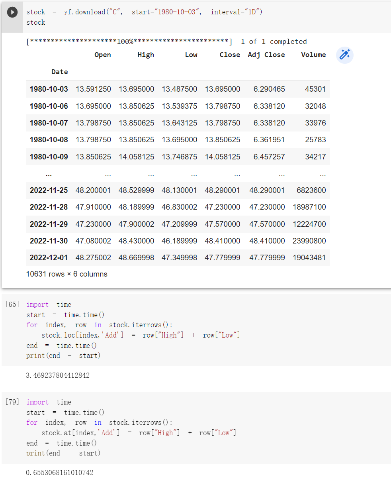Image resolution: width=391 pixels, height=483 pixels.
Task: Run the yf.download stock cell
Action: pyautogui.click(x=12, y=12)
